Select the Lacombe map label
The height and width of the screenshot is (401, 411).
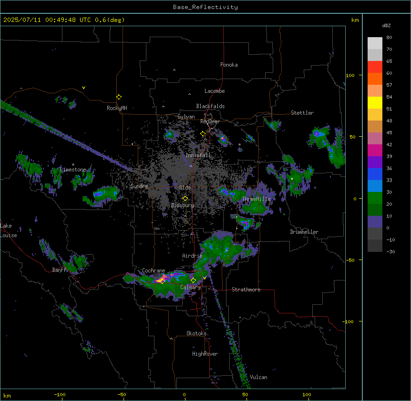(x=215, y=91)
